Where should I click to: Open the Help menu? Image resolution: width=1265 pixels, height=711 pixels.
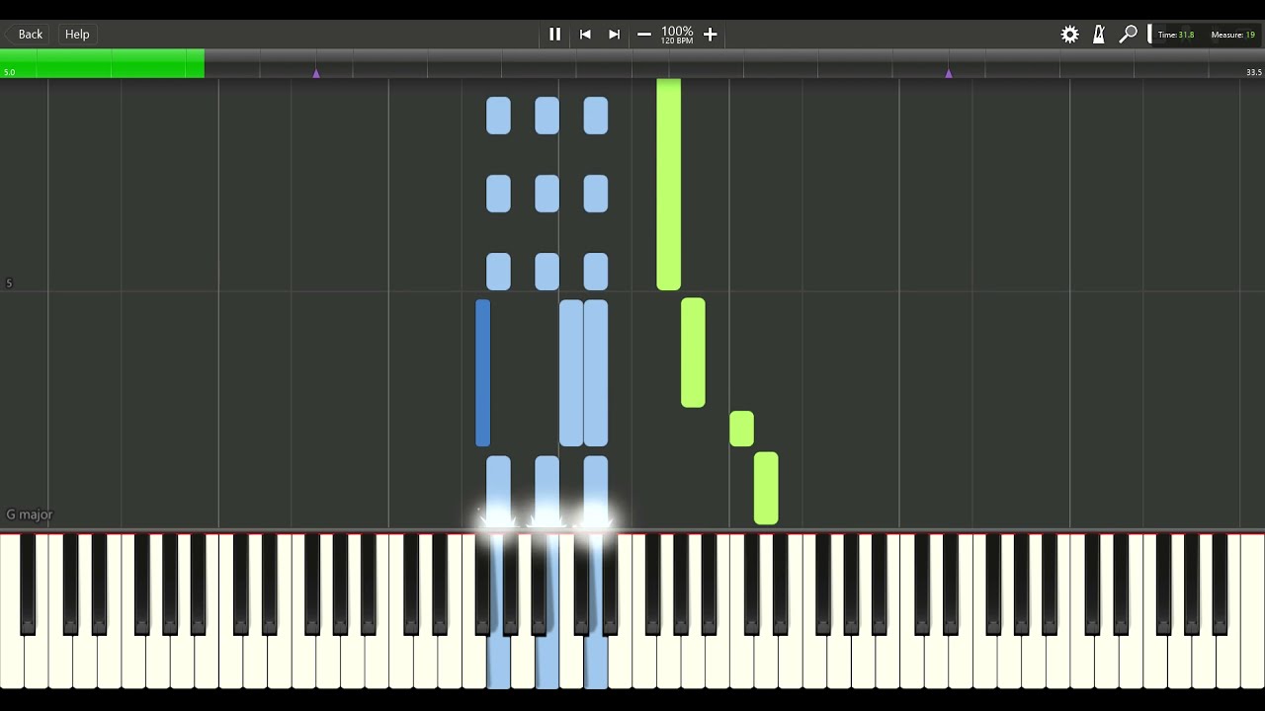[77, 35]
